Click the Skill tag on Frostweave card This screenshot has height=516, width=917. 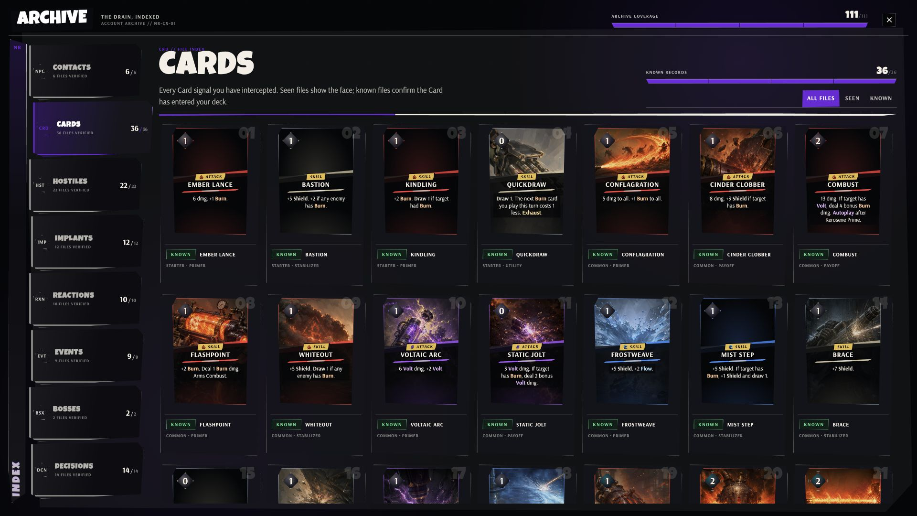(x=632, y=347)
